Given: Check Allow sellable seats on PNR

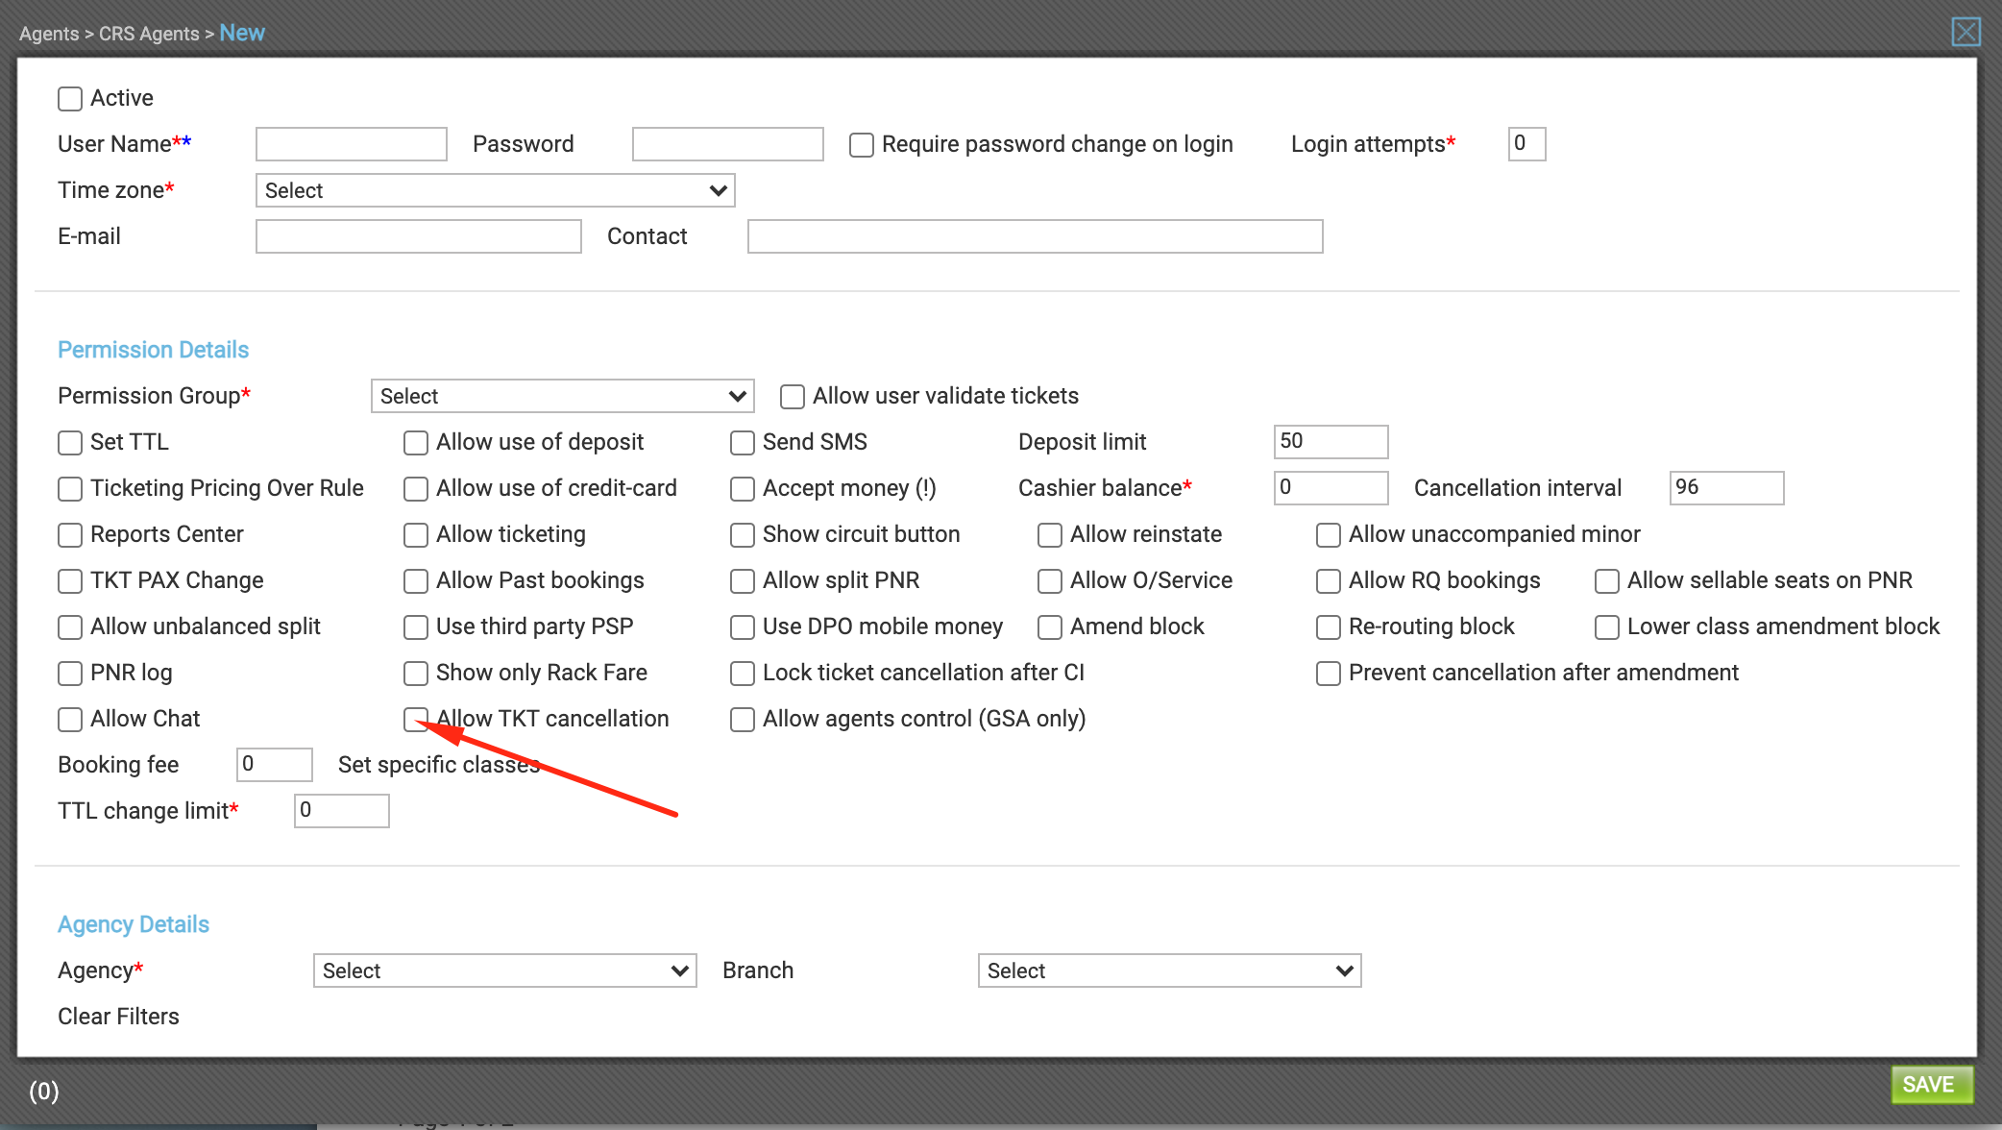Looking at the screenshot, I should click(x=1607, y=581).
